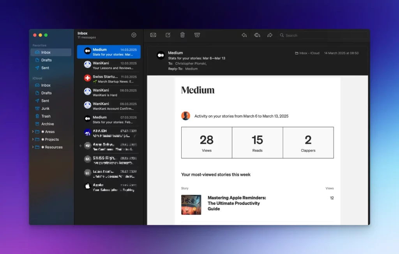
Task: Select the WaniKani is Hard email
Action: [x=109, y=93]
